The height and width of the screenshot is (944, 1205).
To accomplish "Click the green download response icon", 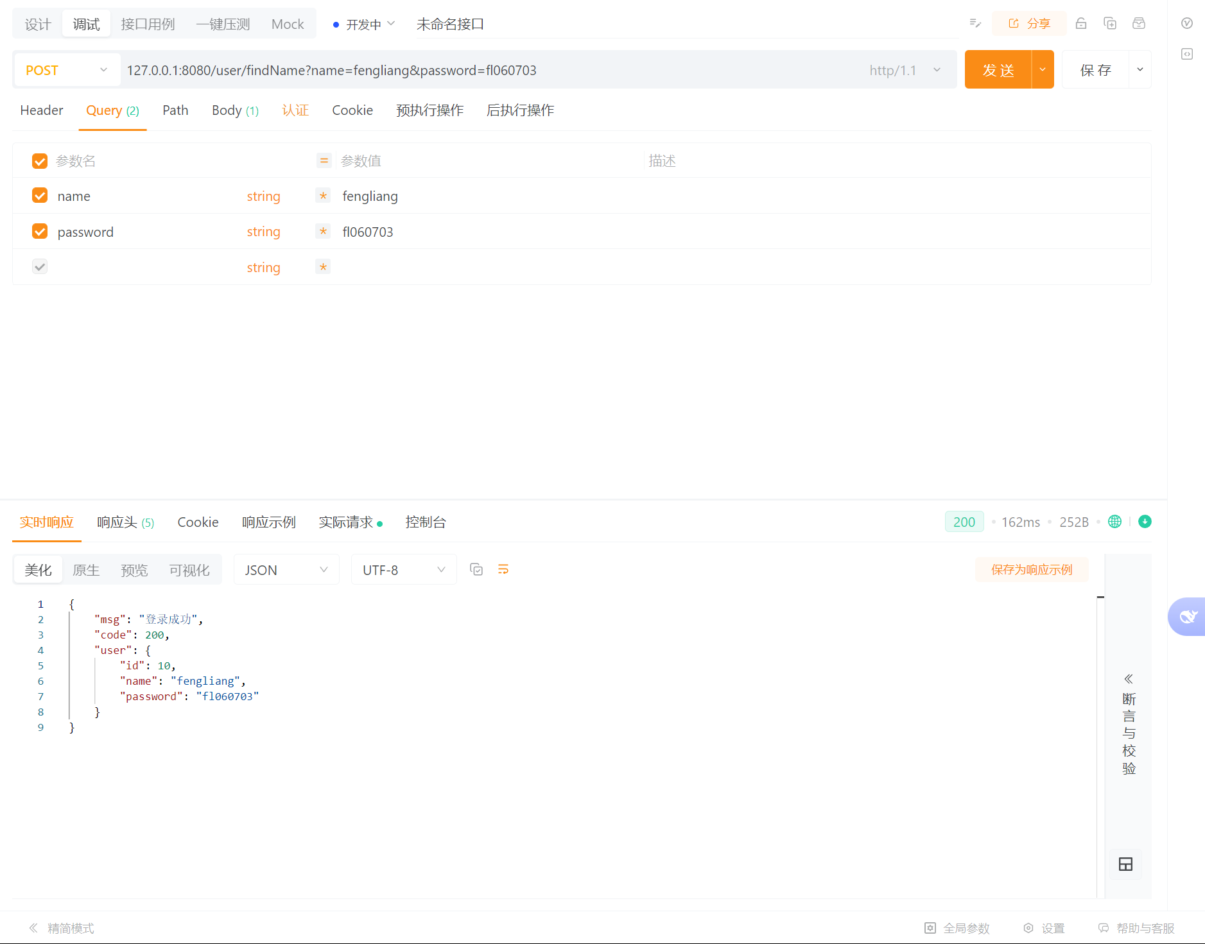I will tap(1145, 522).
